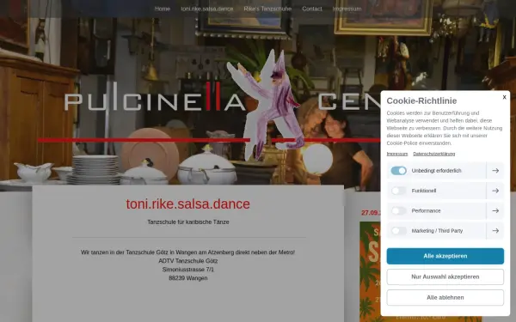Screen dimensions: 516x322
Task: Click the Funktionell label
Action: point(423,191)
